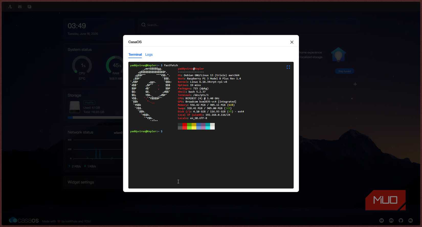Click the Healthy storage badge

[89, 103]
